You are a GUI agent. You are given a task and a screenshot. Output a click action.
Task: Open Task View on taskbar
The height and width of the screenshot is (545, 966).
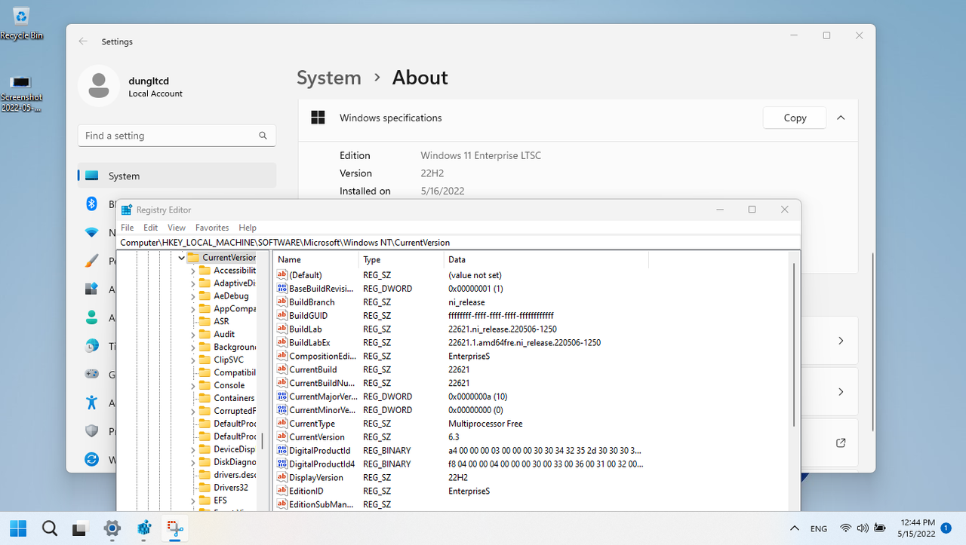pos(80,528)
